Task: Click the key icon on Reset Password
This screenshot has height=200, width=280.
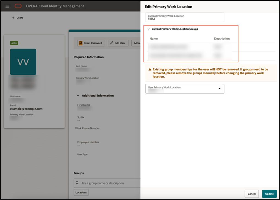Action: pyautogui.click(x=81, y=43)
